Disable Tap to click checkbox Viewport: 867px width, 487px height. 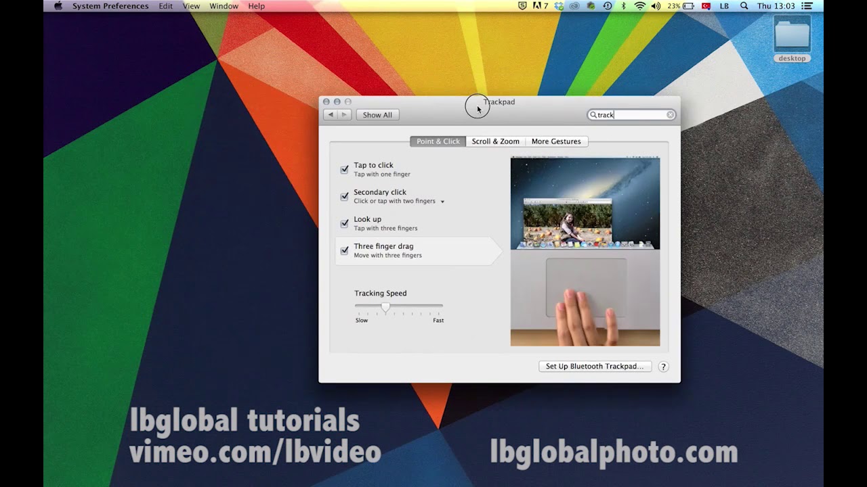tap(344, 169)
